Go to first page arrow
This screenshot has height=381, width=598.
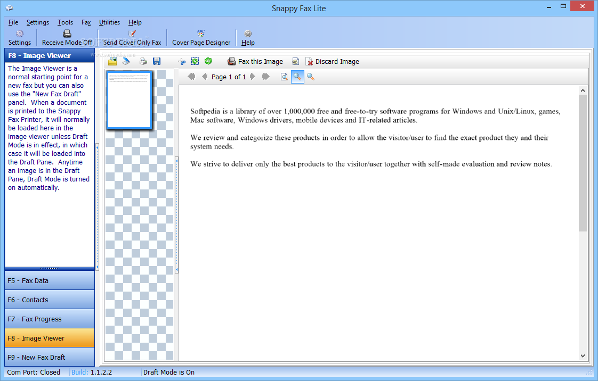(191, 77)
